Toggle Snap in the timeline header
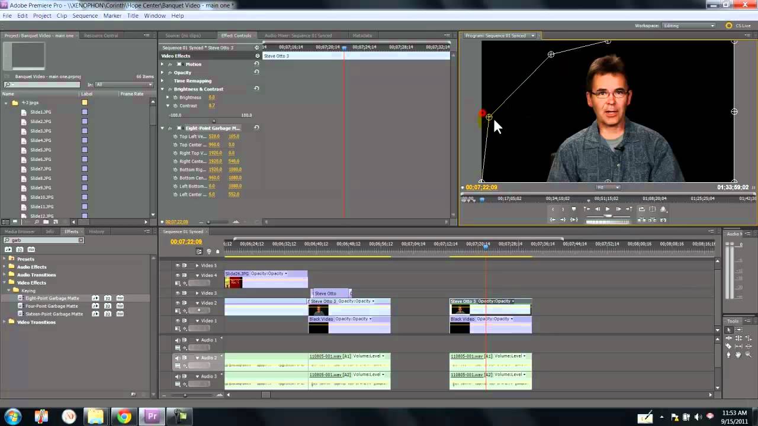Screen dimensions: 758x426 click(x=200, y=251)
